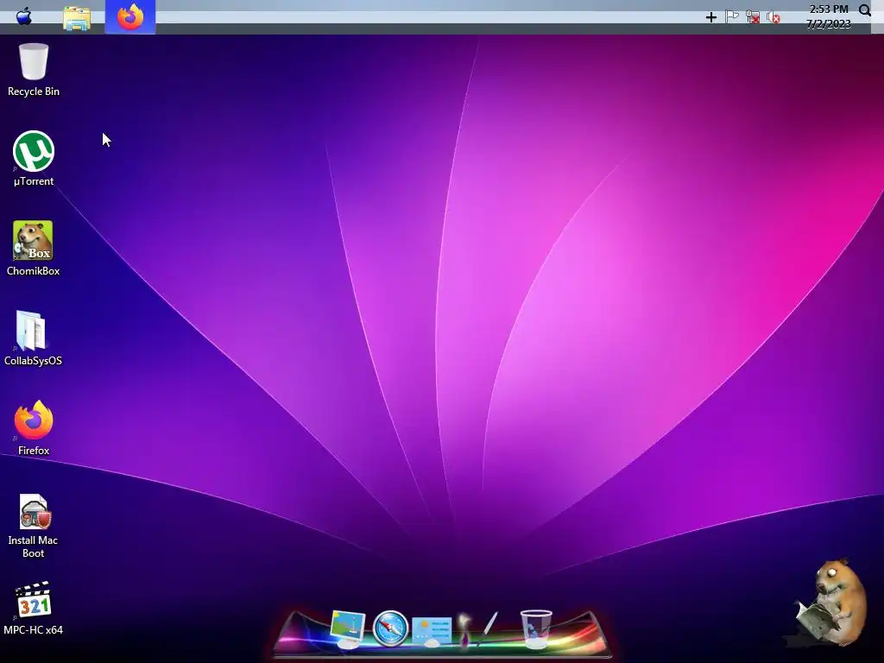Select the CollabSysOS folder shortcut
This screenshot has width=884, height=663.
[x=34, y=338]
